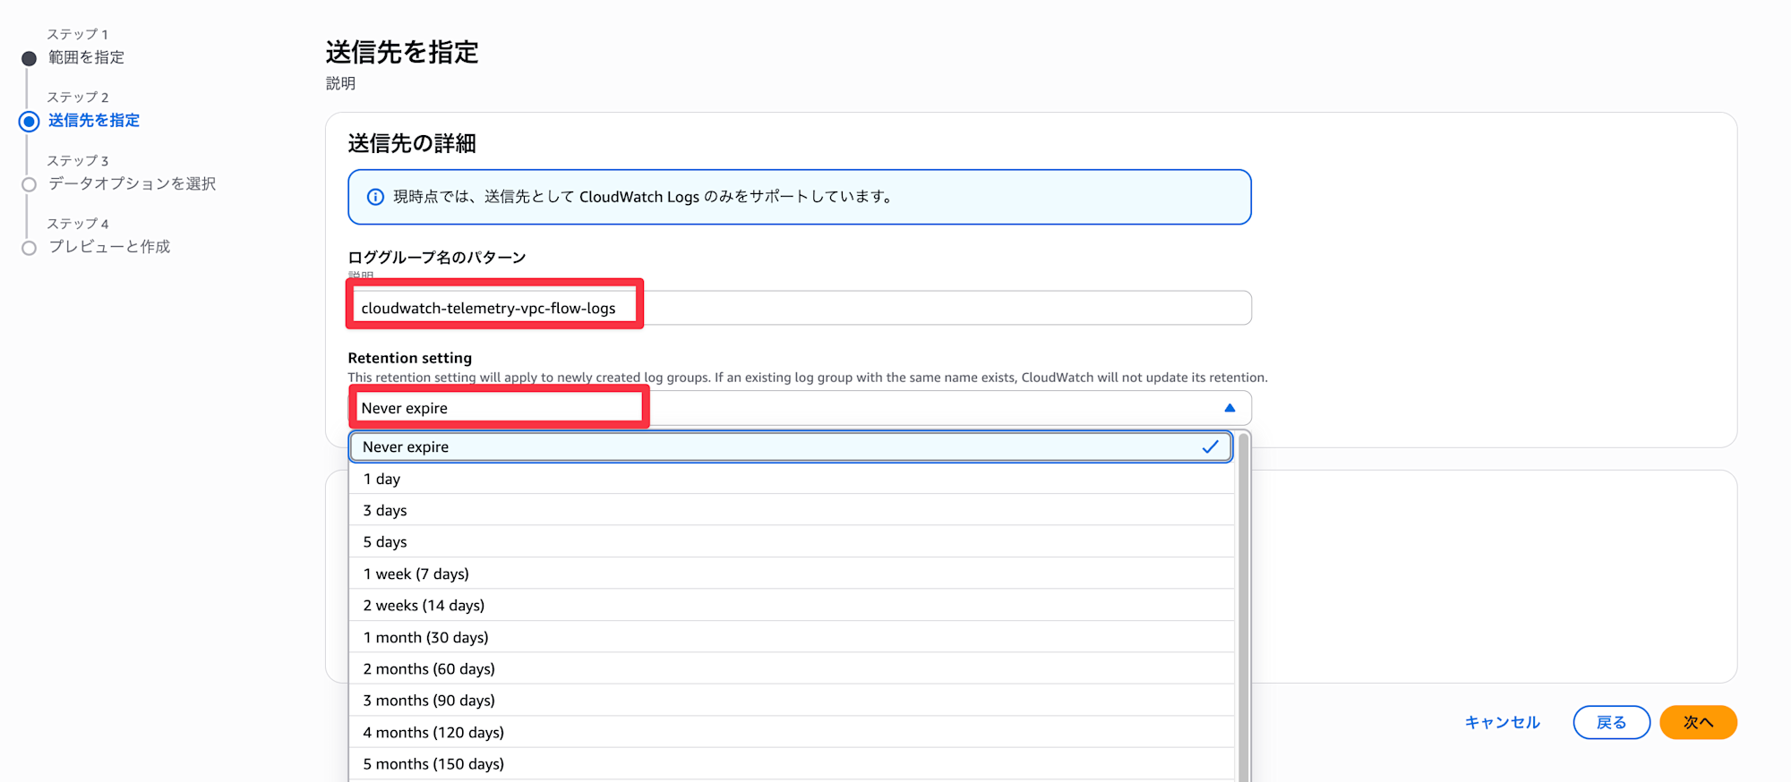Select the Never expire option in list
Screen dimensions: 1791x782
791,446
